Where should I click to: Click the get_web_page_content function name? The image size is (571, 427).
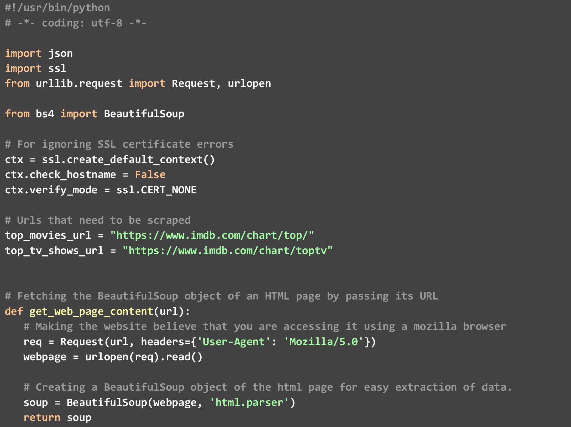point(91,311)
